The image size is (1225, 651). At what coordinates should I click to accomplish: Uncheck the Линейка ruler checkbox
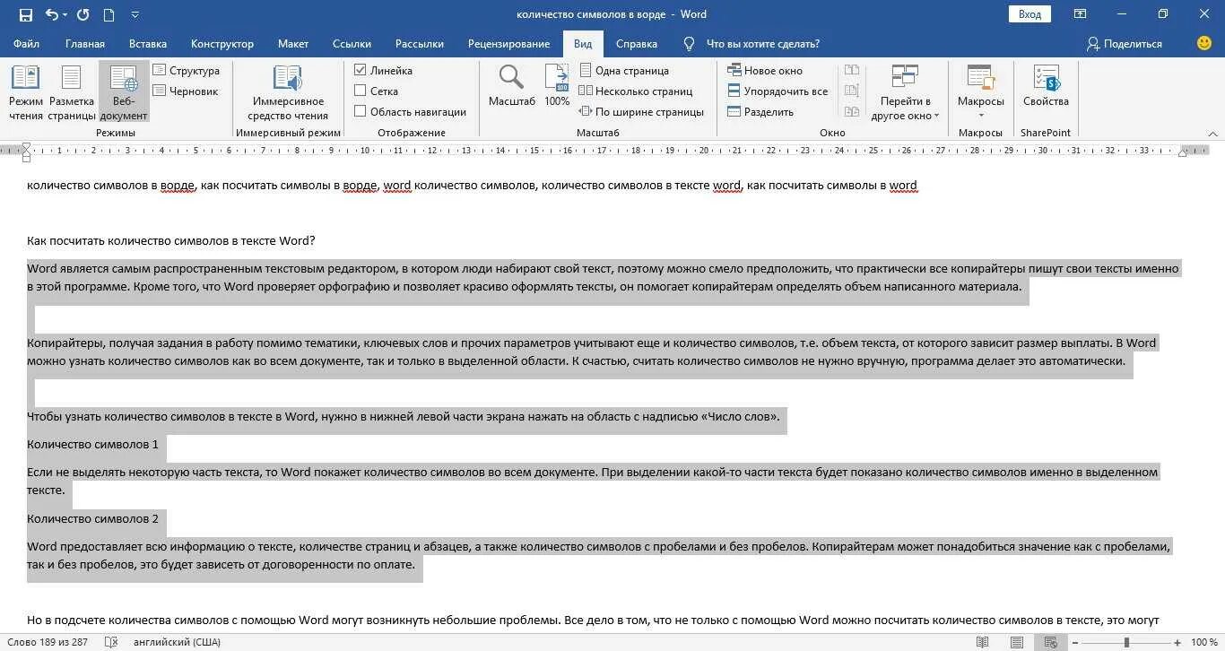pos(361,70)
